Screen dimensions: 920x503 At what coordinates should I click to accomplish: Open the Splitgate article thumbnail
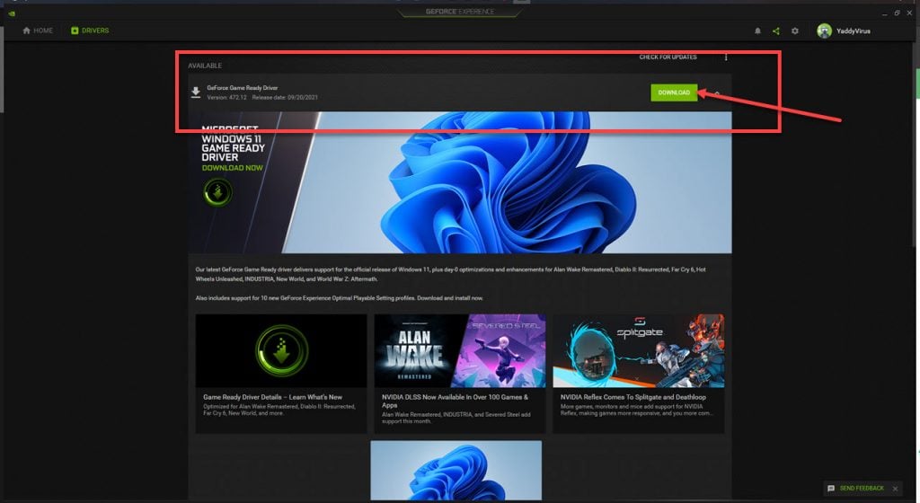(639, 350)
